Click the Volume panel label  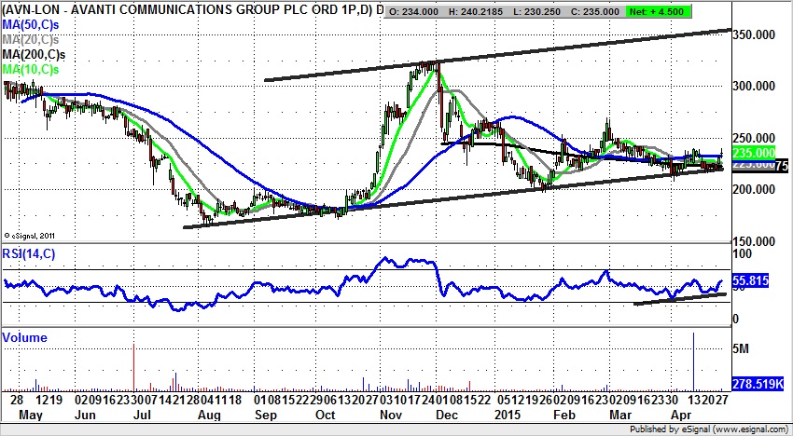25,336
